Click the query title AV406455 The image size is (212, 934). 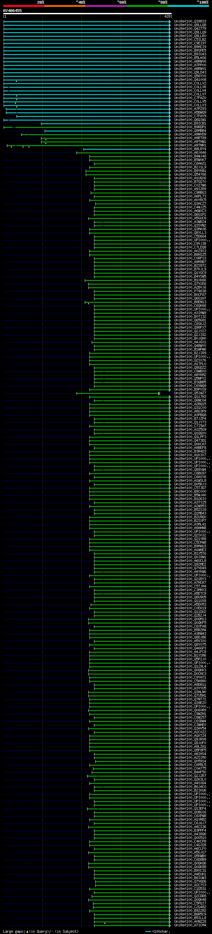[x=12, y=11]
